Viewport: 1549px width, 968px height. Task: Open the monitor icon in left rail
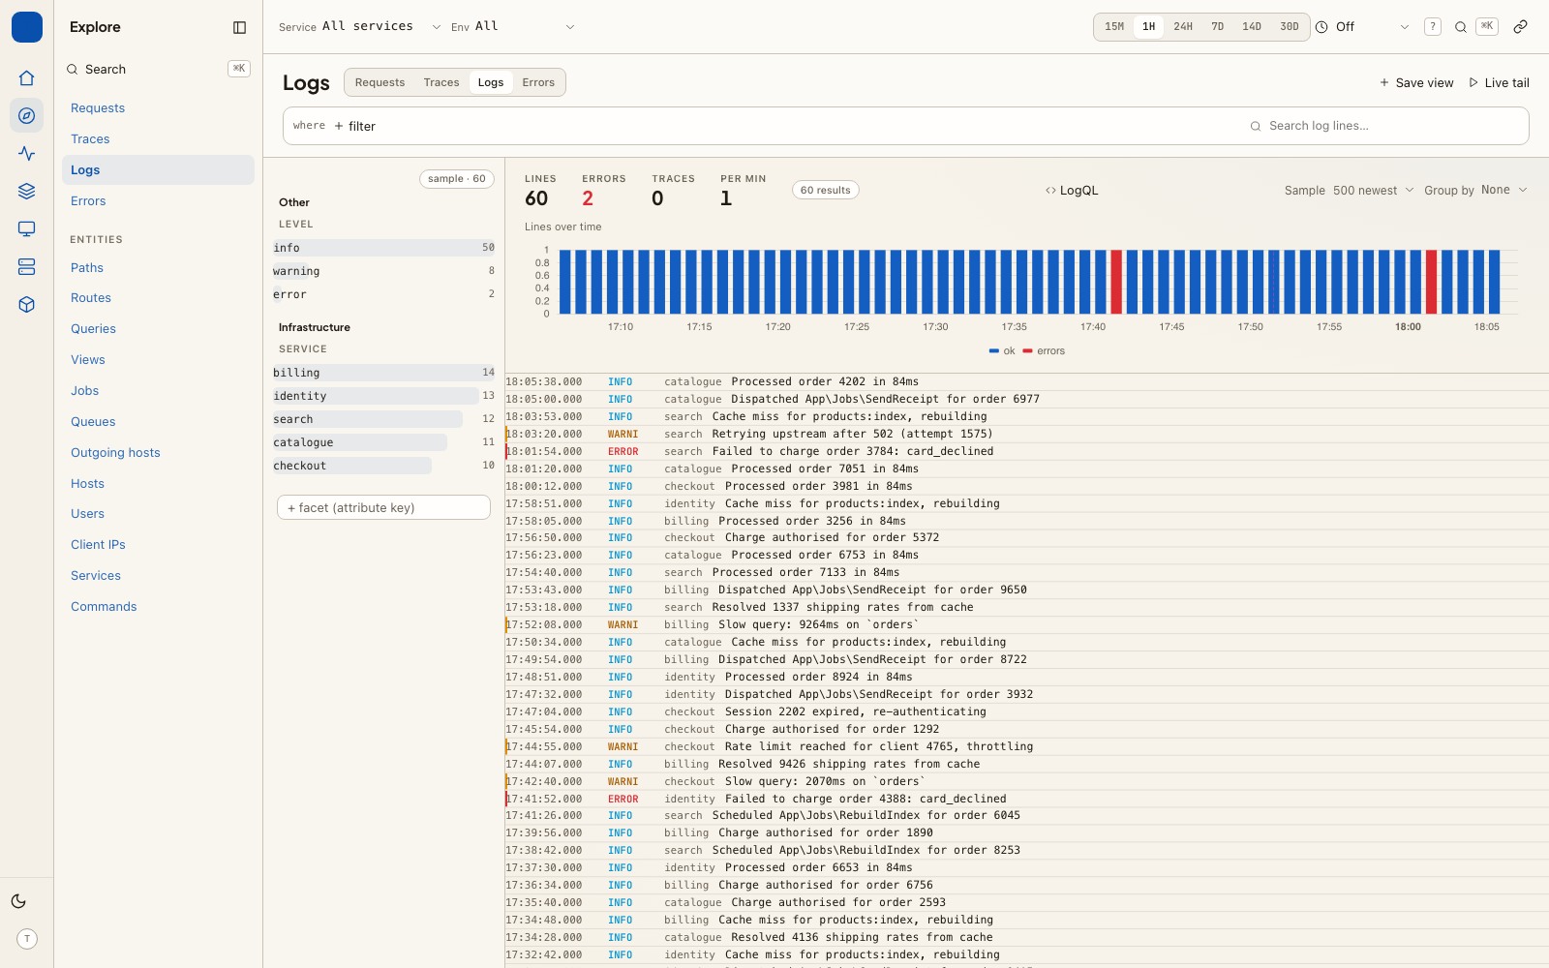tap(27, 229)
